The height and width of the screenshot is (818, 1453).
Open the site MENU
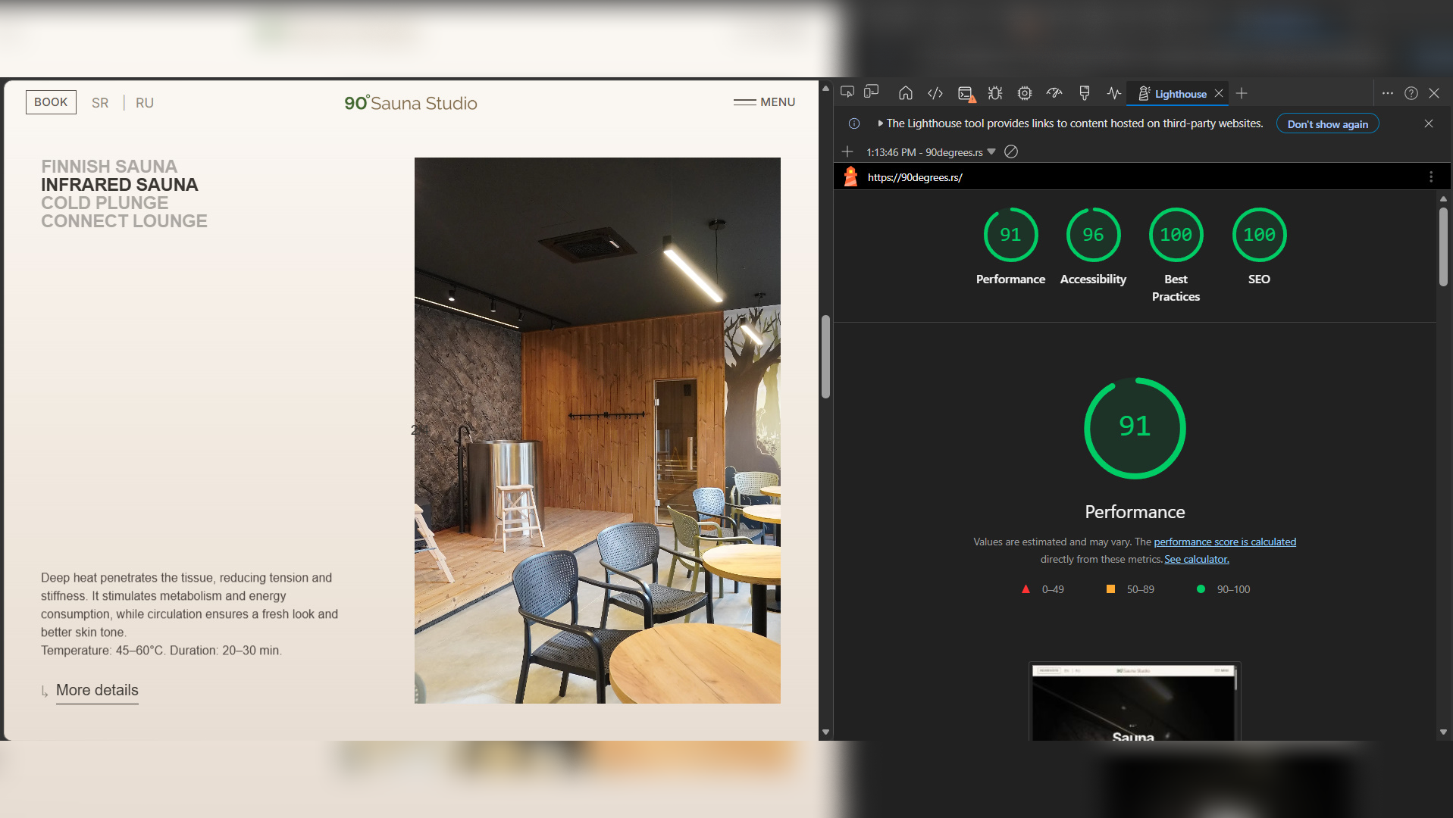764,101
